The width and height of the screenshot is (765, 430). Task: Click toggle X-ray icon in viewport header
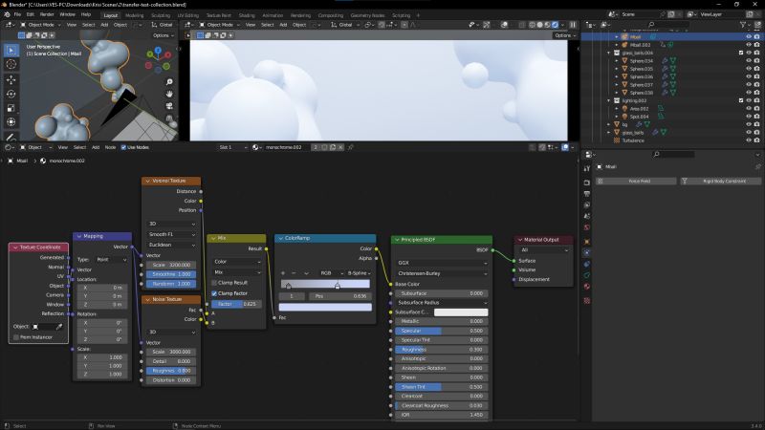click(x=521, y=25)
